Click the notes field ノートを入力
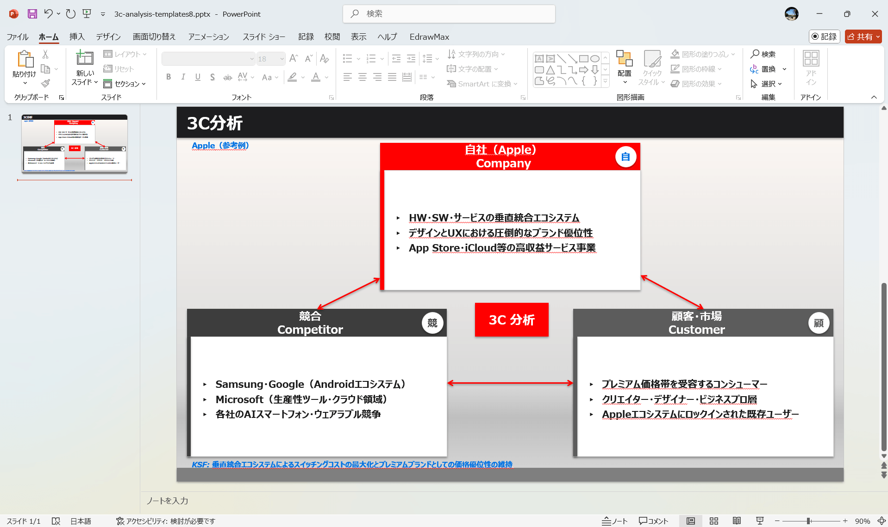The image size is (888, 527). [168, 501]
